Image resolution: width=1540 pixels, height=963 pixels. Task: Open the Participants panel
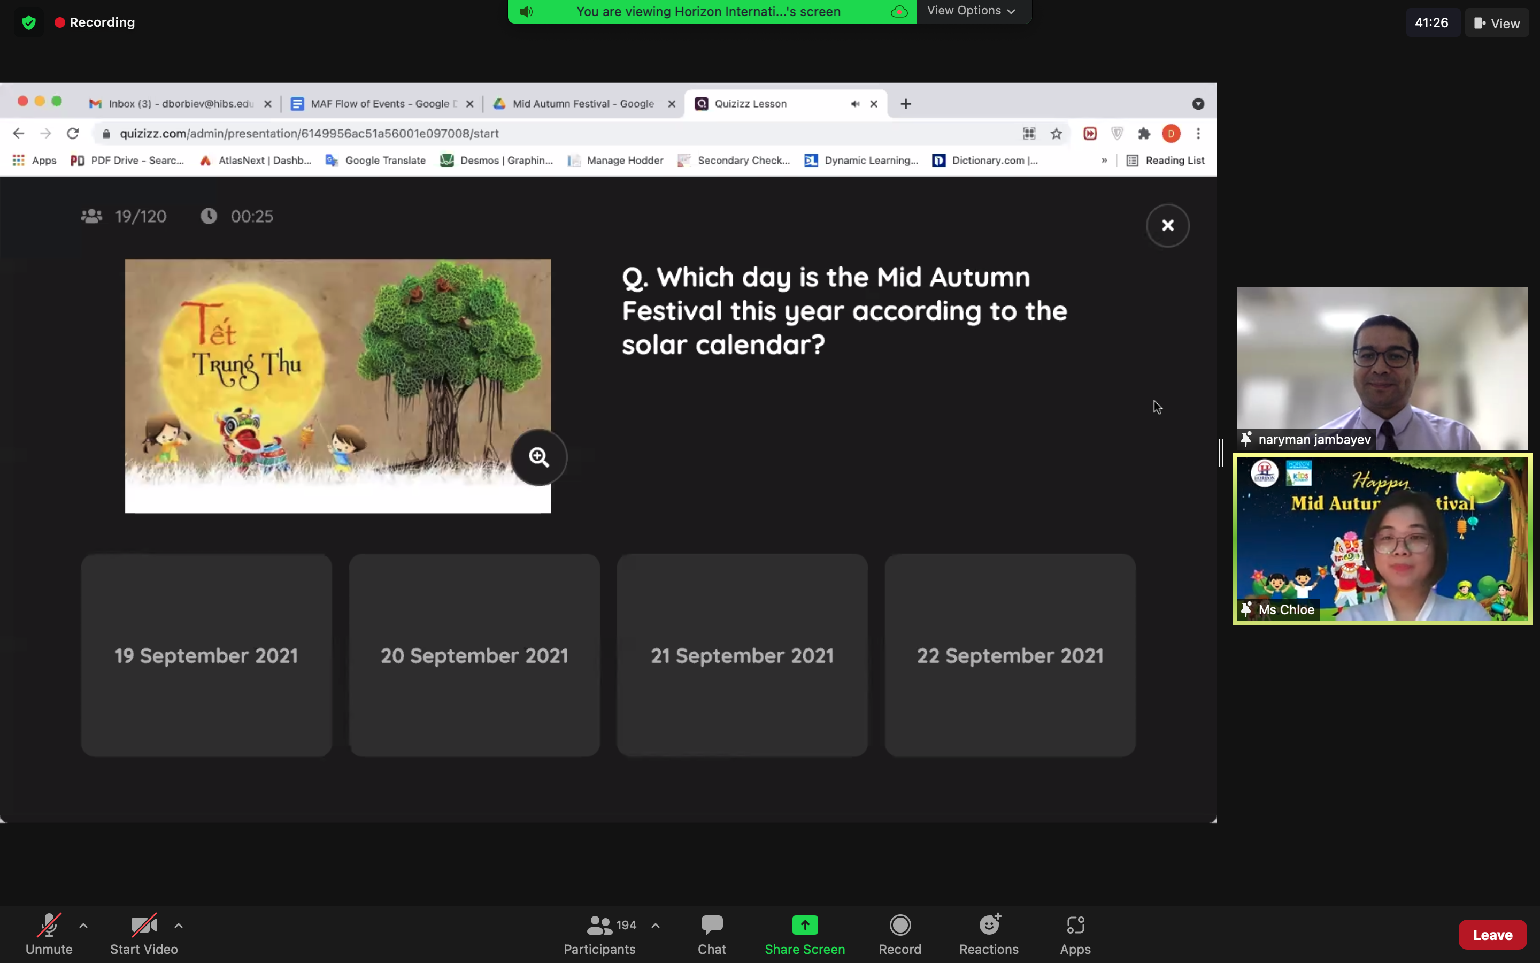click(599, 934)
